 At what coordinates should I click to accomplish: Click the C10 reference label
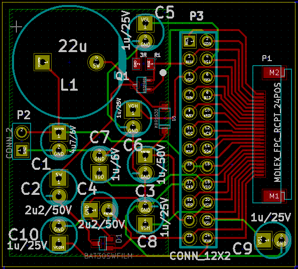pyautogui.click(x=24, y=234)
